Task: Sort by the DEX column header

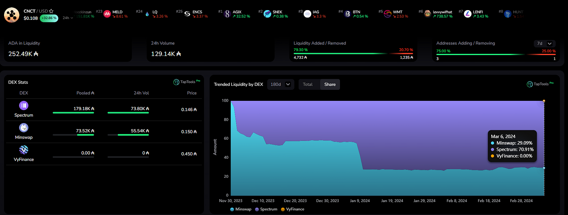Action: point(24,93)
